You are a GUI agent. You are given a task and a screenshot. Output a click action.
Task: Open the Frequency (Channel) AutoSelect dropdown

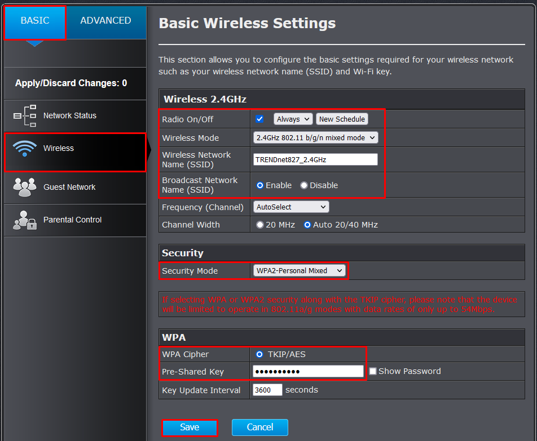291,207
